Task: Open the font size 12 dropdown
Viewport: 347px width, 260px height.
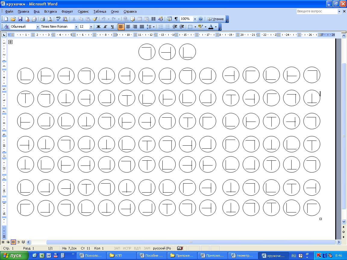Action: [91, 27]
